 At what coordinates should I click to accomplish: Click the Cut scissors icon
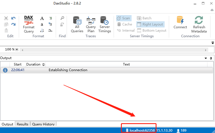[x=6, y=18]
